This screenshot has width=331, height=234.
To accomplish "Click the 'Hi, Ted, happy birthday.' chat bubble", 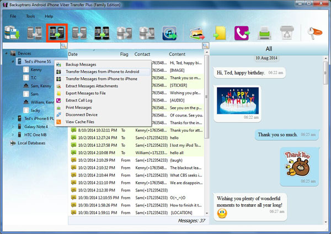I will (250, 73).
